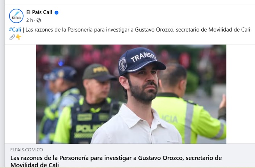Image resolution: width=255 pixels, height=168 pixels.
Task: Click the white margin left of the photo
Action: tap(21, 94)
